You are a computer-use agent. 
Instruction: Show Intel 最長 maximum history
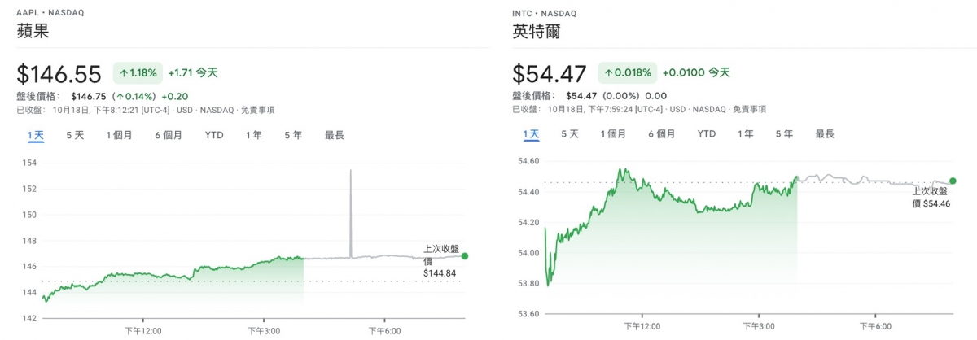point(825,134)
